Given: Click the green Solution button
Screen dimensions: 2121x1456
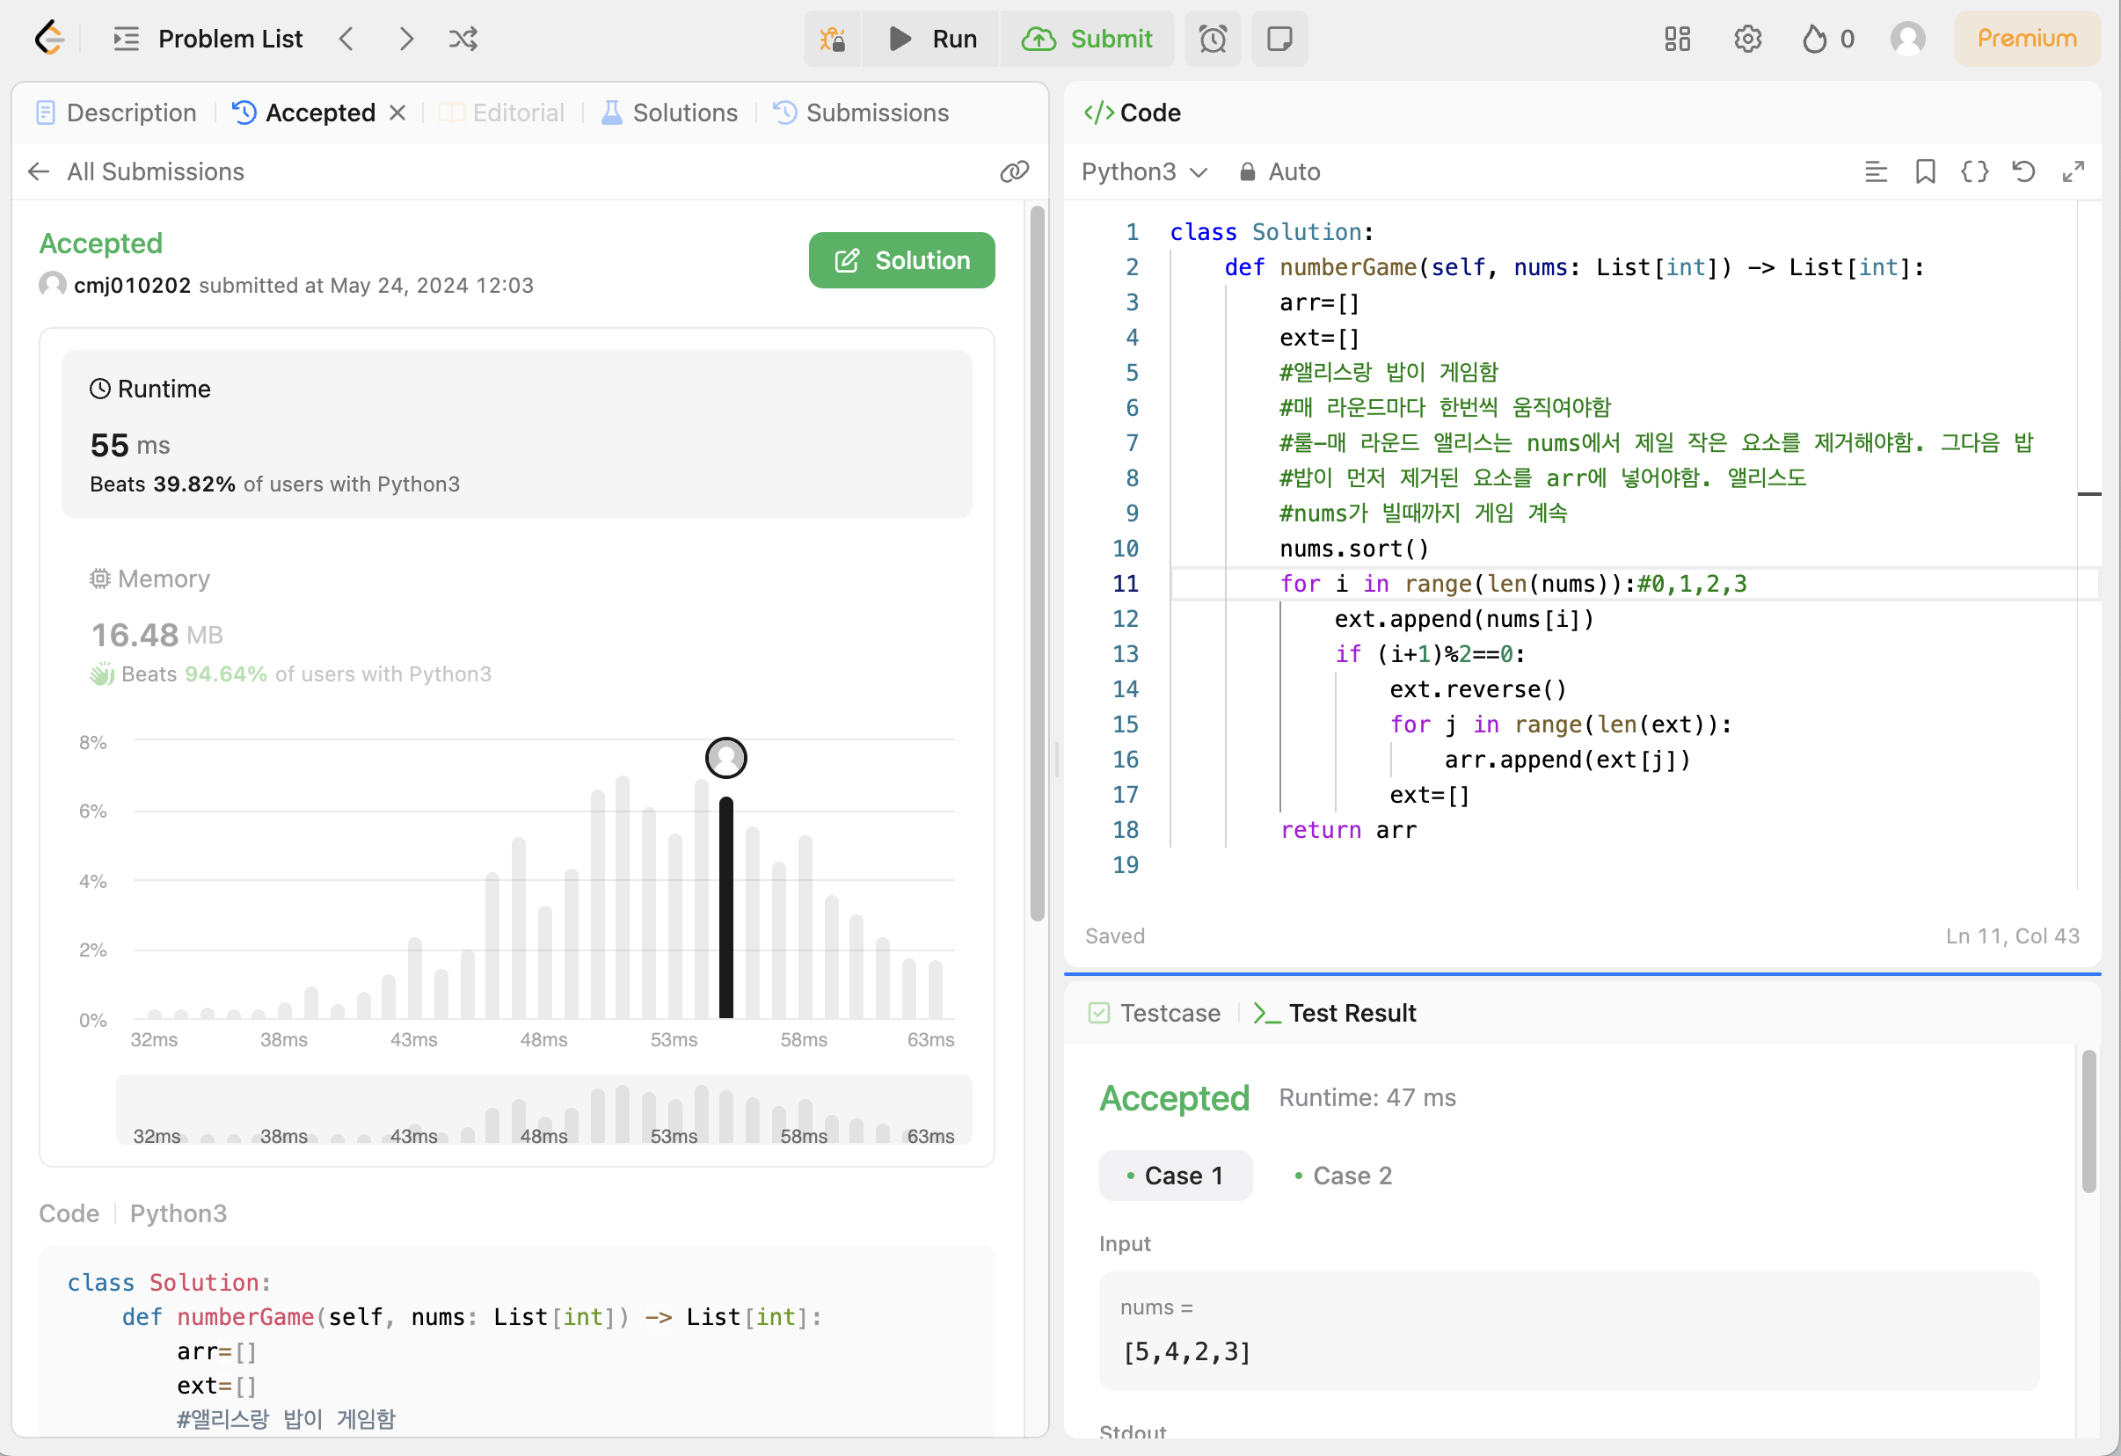Looking at the screenshot, I should (x=901, y=260).
